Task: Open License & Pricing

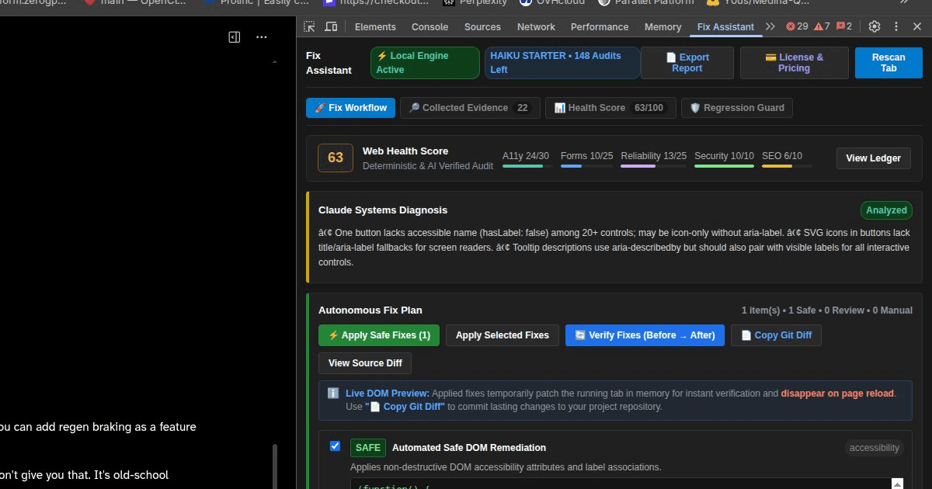Action: click(794, 63)
